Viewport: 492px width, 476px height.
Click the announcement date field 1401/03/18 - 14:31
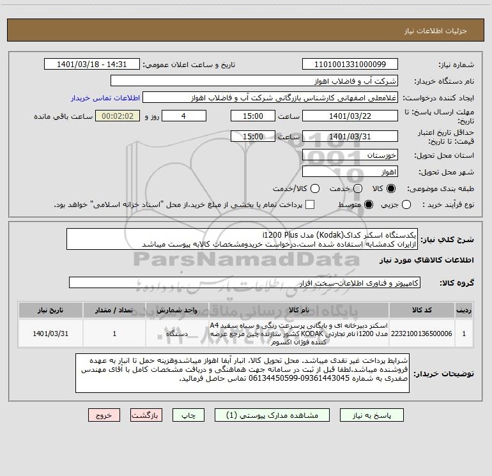click(x=91, y=64)
